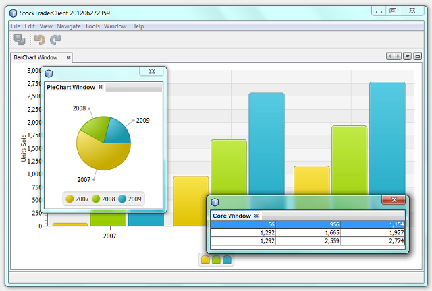Click the Undo toolbar icon
Image resolution: width=432 pixels, height=291 pixels.
[40, 40]
